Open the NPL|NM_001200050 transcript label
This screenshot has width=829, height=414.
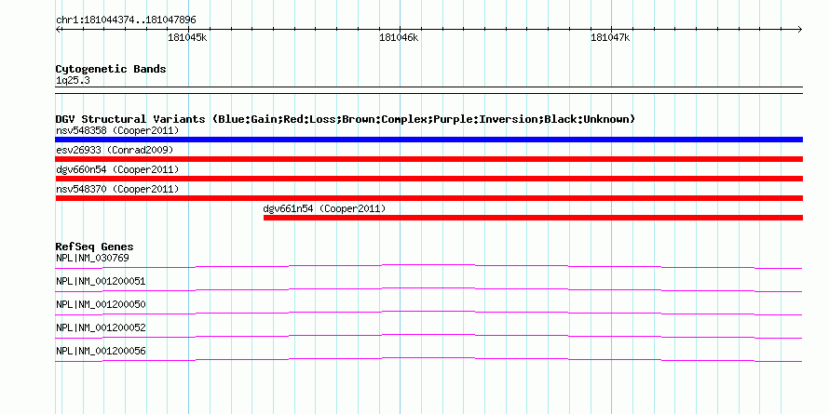[x=101, y=305]
